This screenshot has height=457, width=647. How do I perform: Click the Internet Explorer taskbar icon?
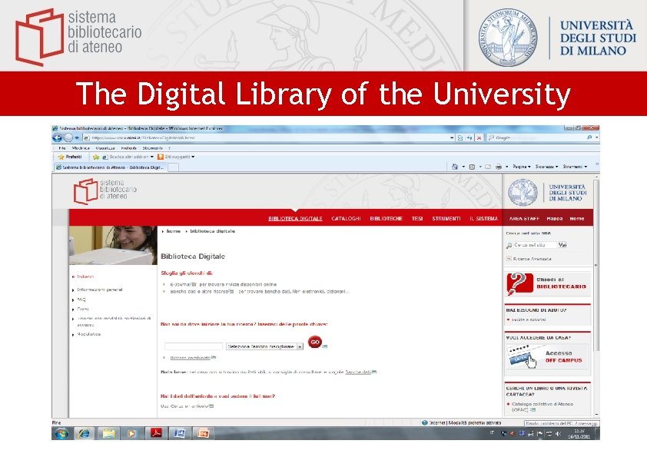(x=85, y=433)
